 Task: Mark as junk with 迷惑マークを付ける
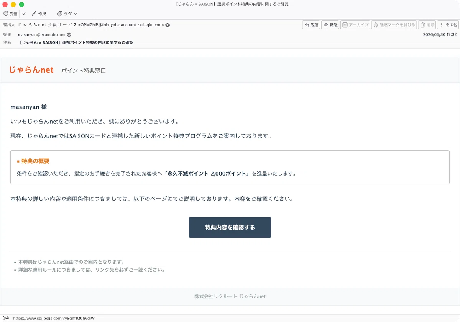click(x=394, y=25)
